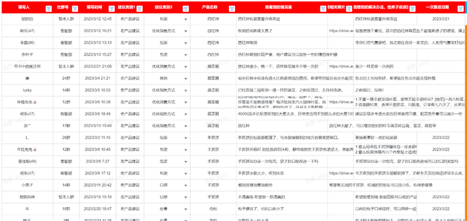Select the cell '28群'

click(x=66, y=137)
